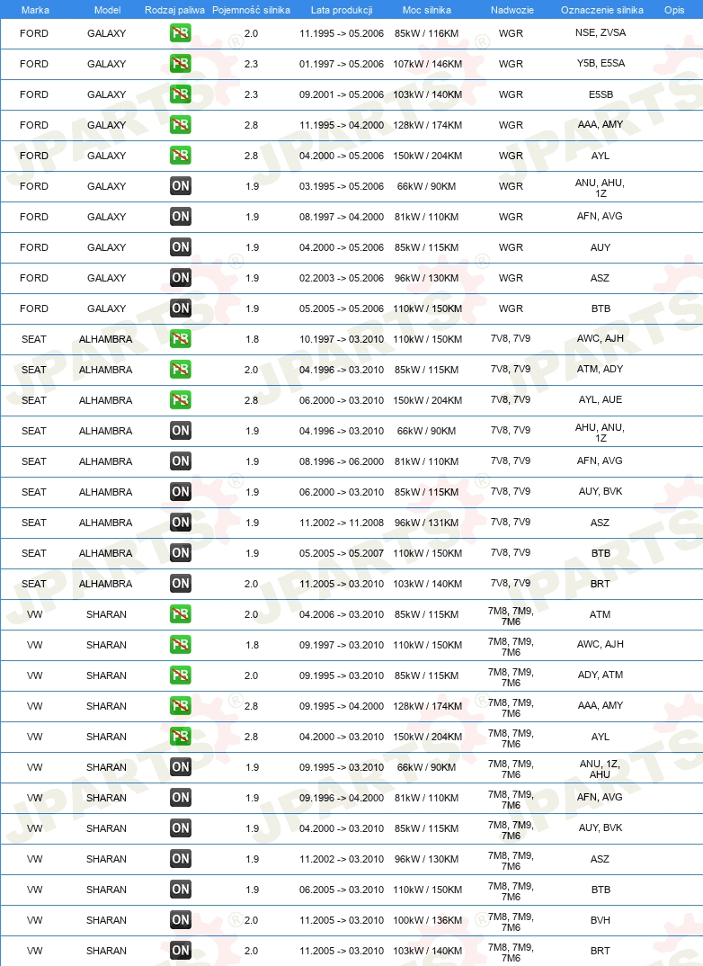Viewport: 703px width, 966px height.
Task: Select the petrol icon in the E5SB row
Action: point(181,94)
